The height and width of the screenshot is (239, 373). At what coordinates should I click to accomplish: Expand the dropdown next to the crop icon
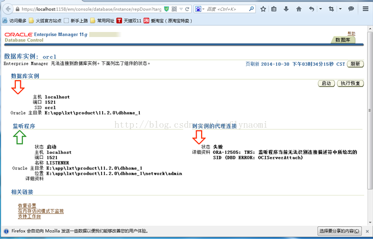[340, 9]
